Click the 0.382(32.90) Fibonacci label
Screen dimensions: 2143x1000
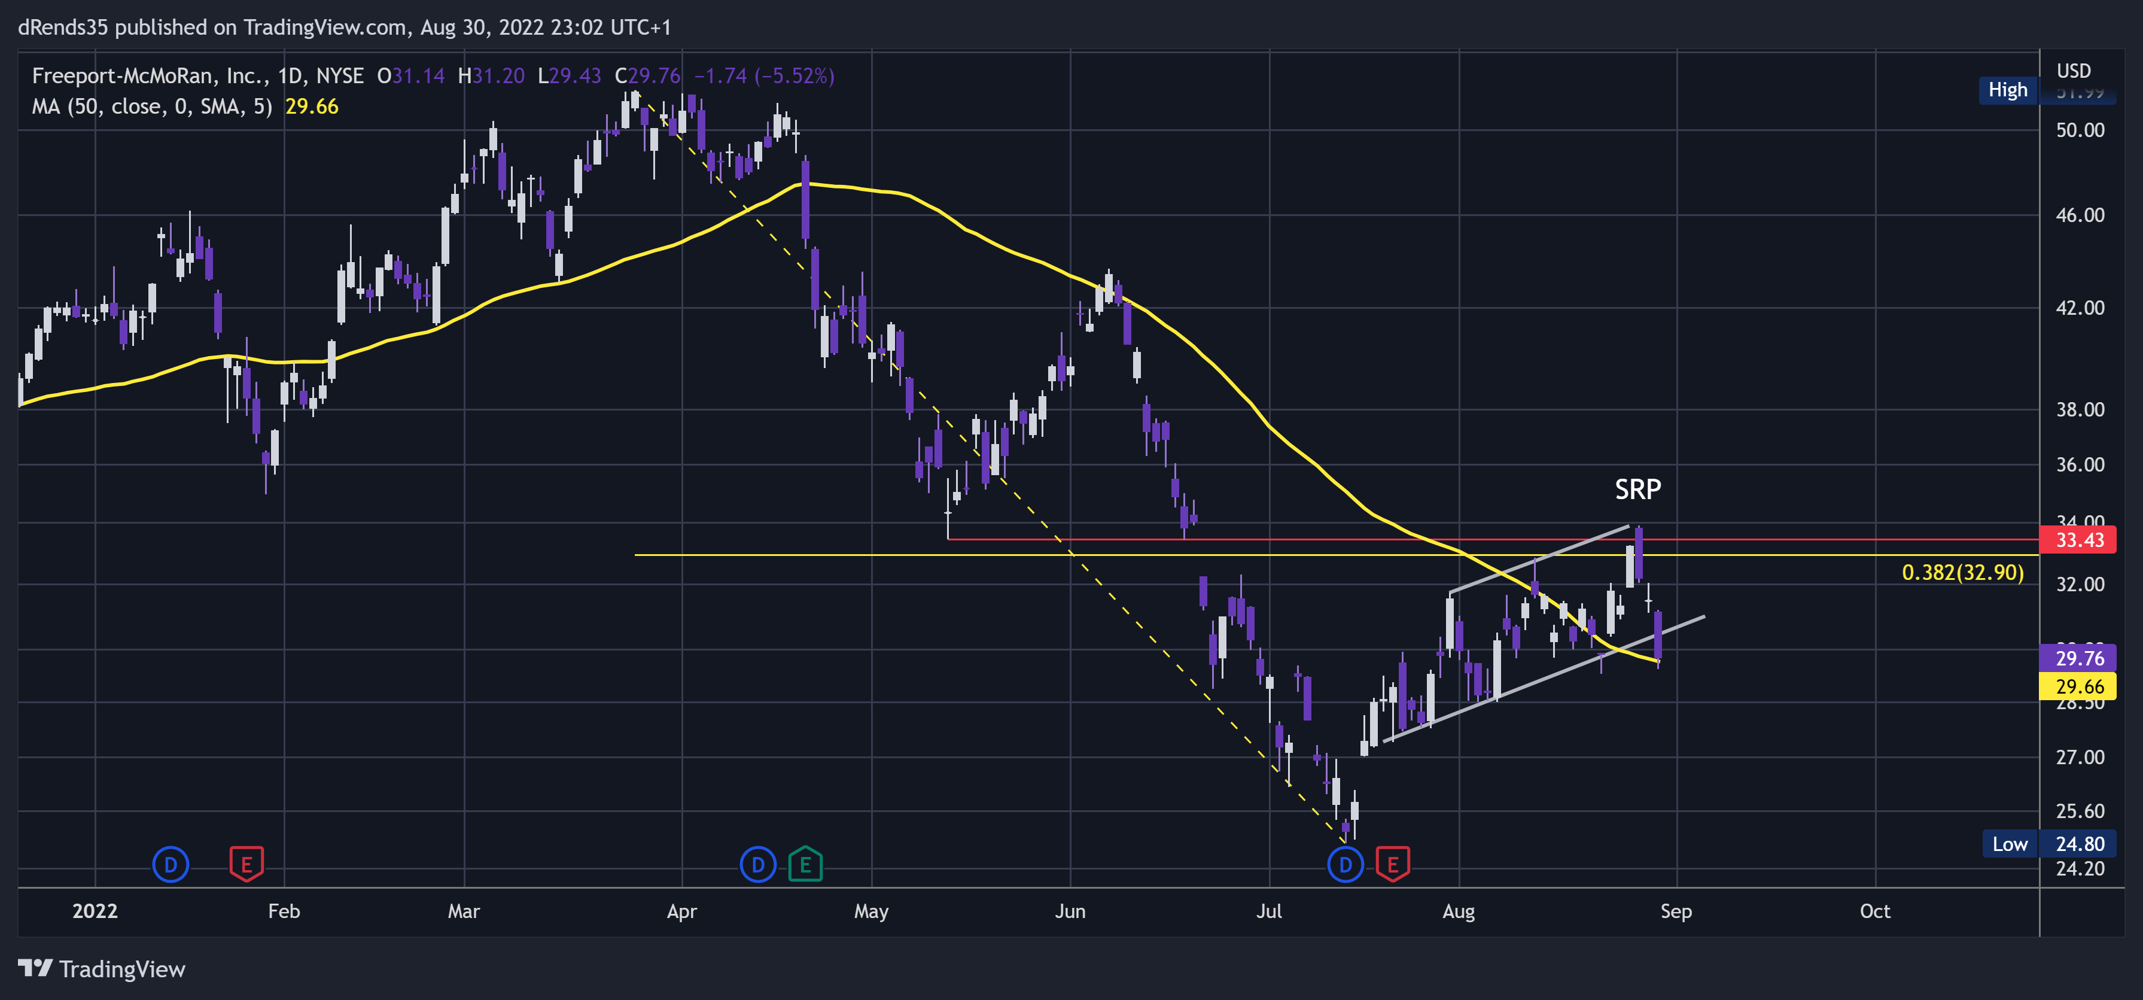(x=1962, y=572)
